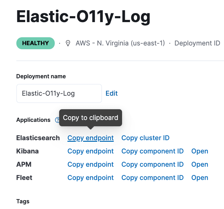
Task: Click the Elastic-O11y-Log page title
Action: point(83,17)
